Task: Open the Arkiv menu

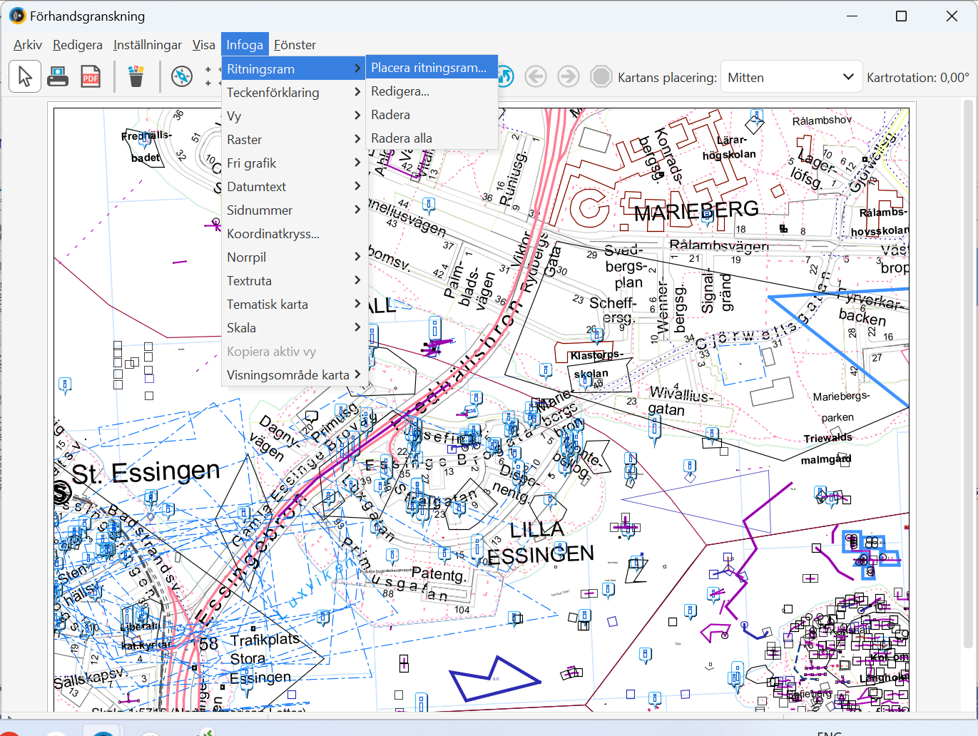Action: tap(28, 45)
